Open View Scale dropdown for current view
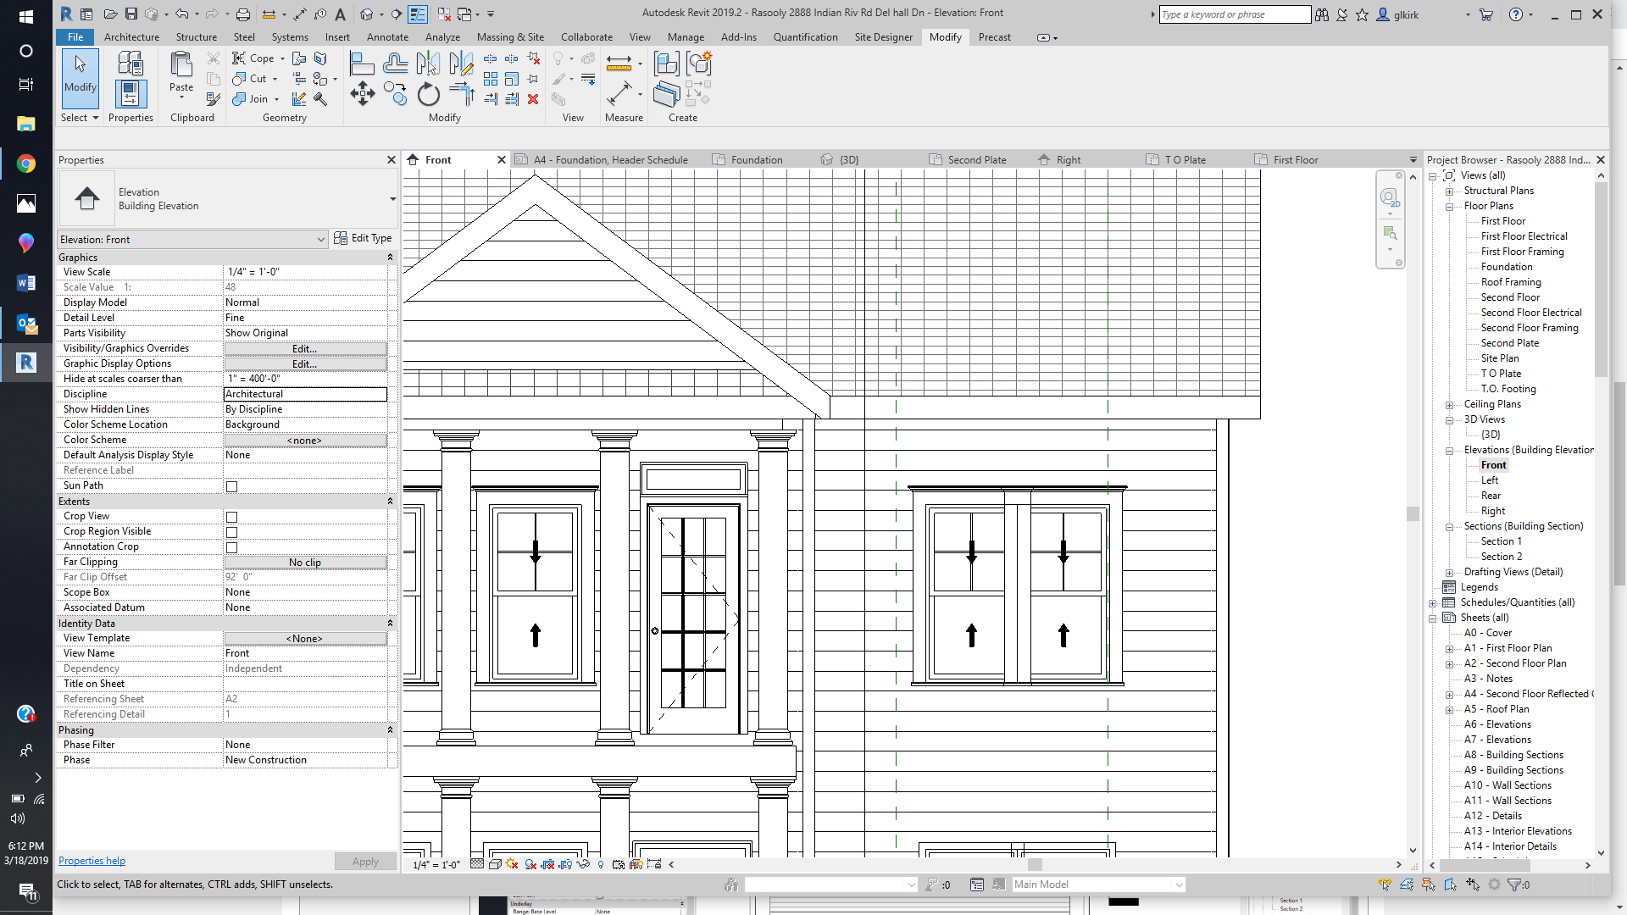Image resolution: width=1627 pixels, height=915 pixels. click(304, 271)
